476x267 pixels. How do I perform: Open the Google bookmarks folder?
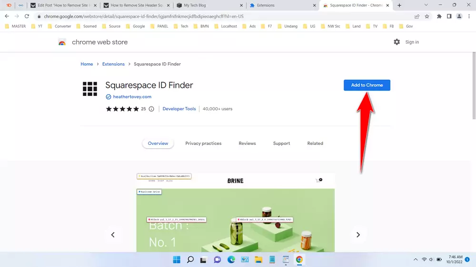tap(135, 26)
